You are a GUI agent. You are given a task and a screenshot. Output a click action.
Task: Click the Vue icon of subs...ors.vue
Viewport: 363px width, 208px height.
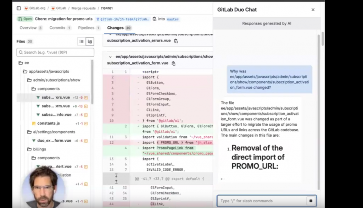(38, 97)
